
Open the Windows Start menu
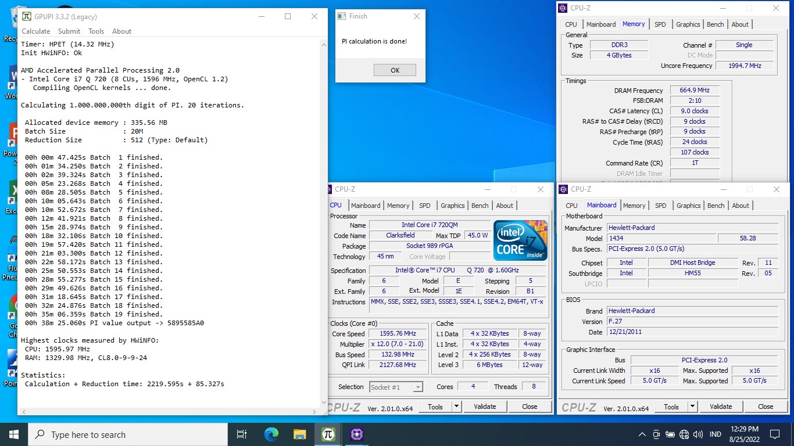pyautogui.click(x=14, y=434)
